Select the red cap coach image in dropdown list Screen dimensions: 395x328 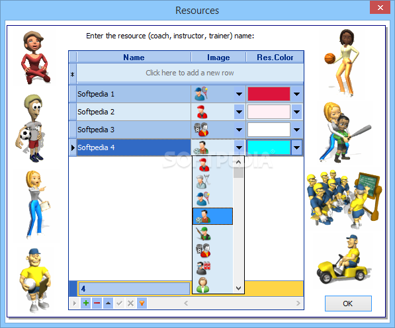pyautogui.click(x=204, y=165)
